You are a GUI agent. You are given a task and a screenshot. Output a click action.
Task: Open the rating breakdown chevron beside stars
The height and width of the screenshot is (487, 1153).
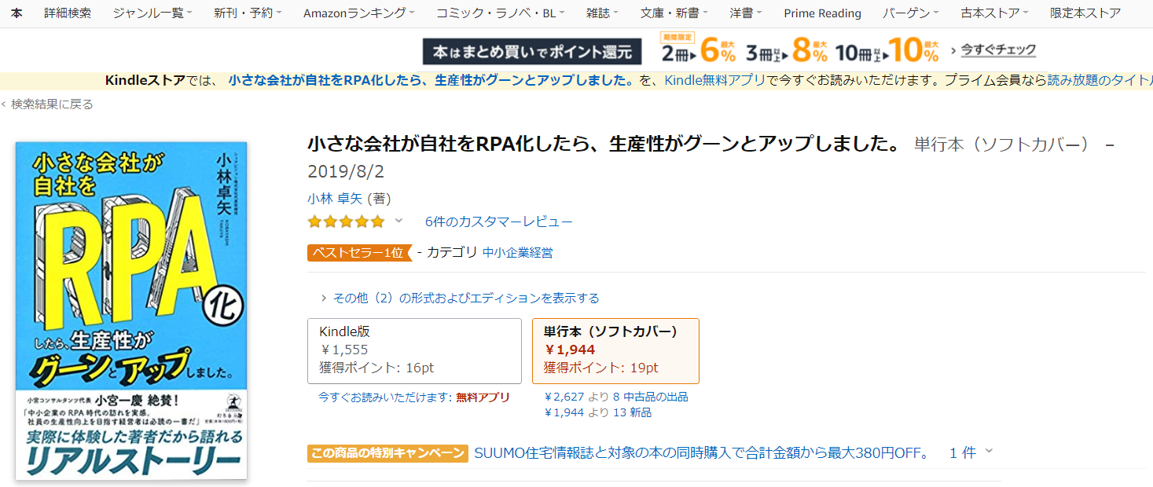(x=398, y=221)
